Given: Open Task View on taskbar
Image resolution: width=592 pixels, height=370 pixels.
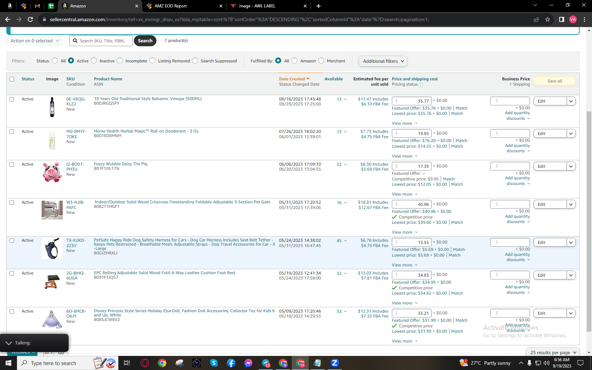Looking at the screenshot, I should [x=127, y=363].
